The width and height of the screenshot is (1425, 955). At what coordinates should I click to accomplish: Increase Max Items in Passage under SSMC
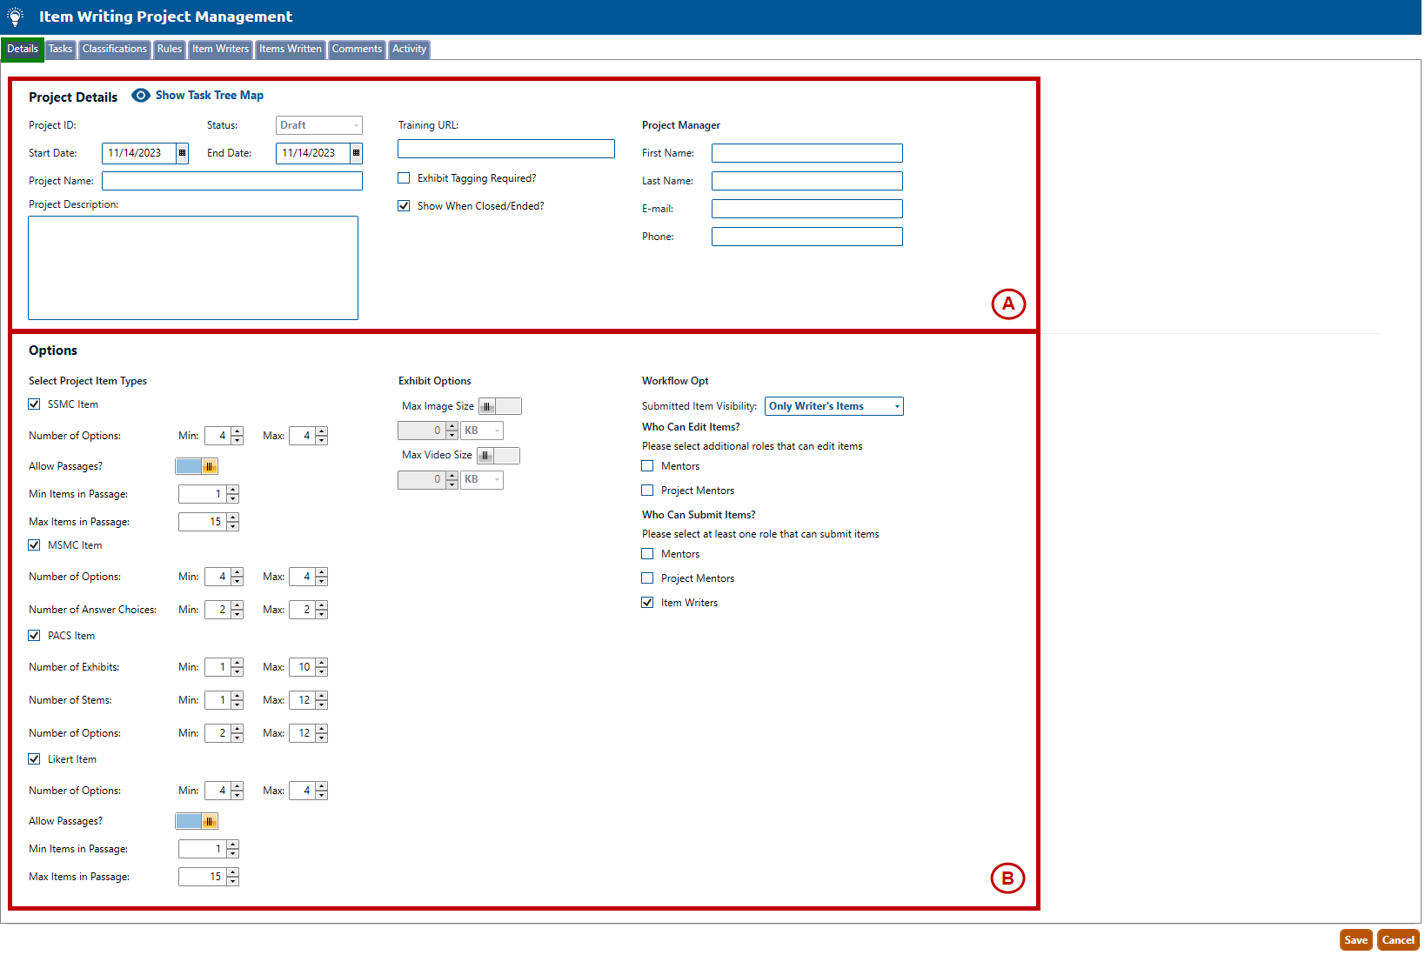(x=233, y=518)
